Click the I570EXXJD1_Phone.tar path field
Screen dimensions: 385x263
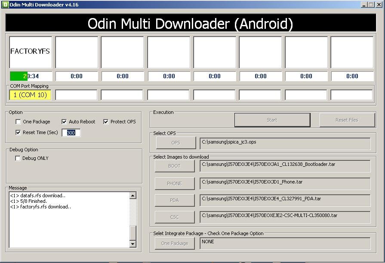[x=285, y=183]
